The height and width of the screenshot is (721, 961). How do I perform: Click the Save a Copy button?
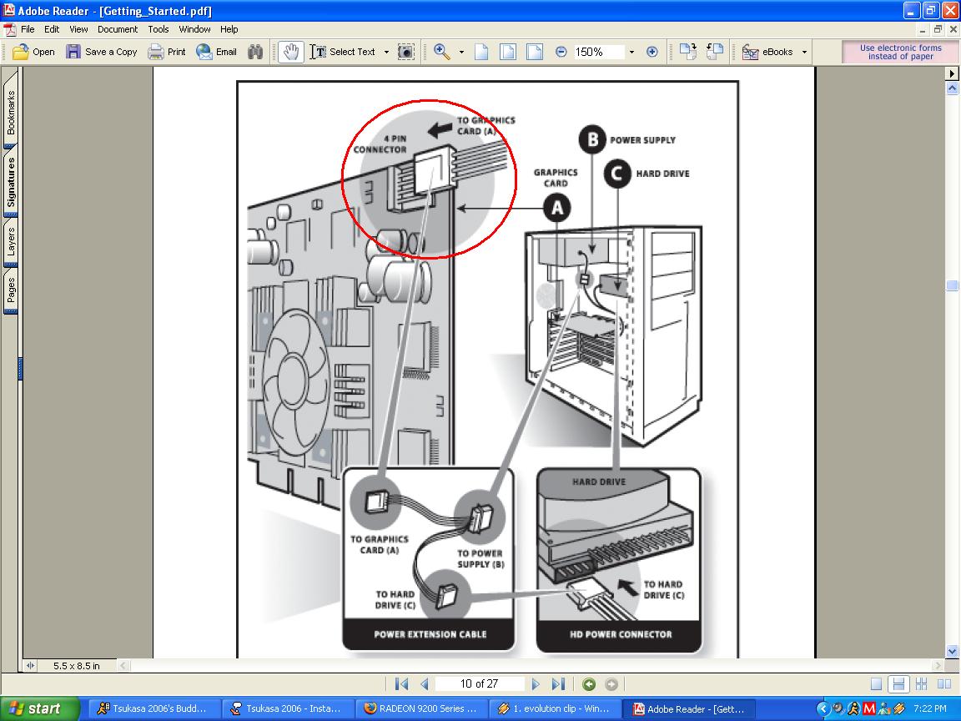[102, 52]
